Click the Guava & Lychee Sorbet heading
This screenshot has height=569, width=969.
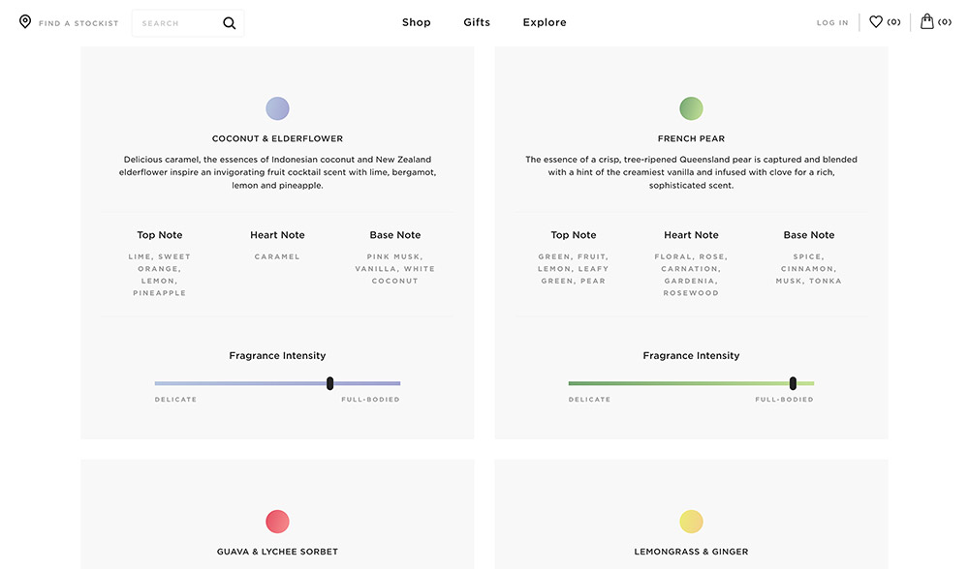coord(277,552)
